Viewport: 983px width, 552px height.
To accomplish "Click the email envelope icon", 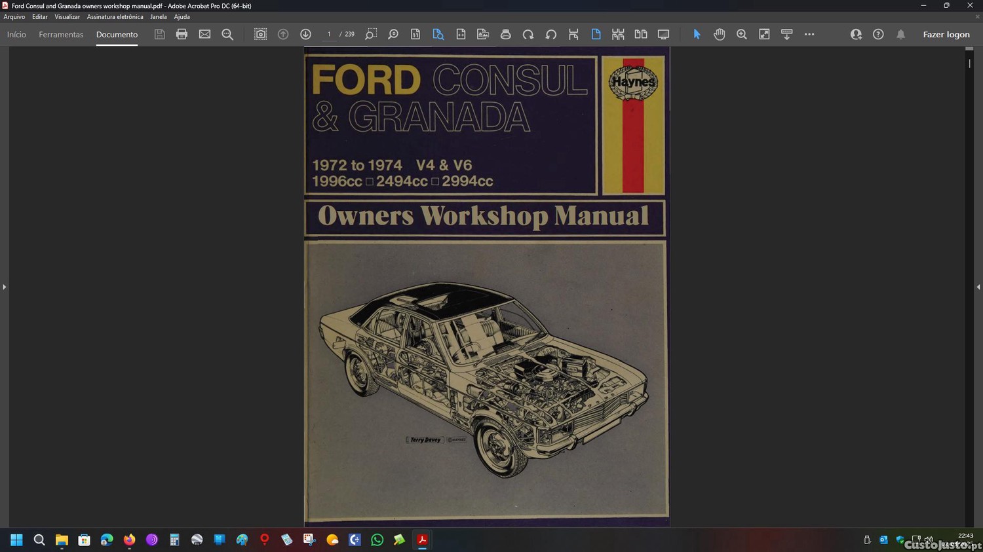I will [204, 34].
